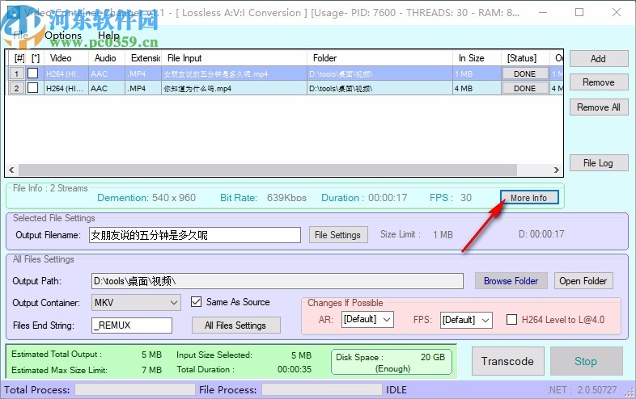Click Remove All button
Screen dimensions: 636x399
tap(599, 107)
